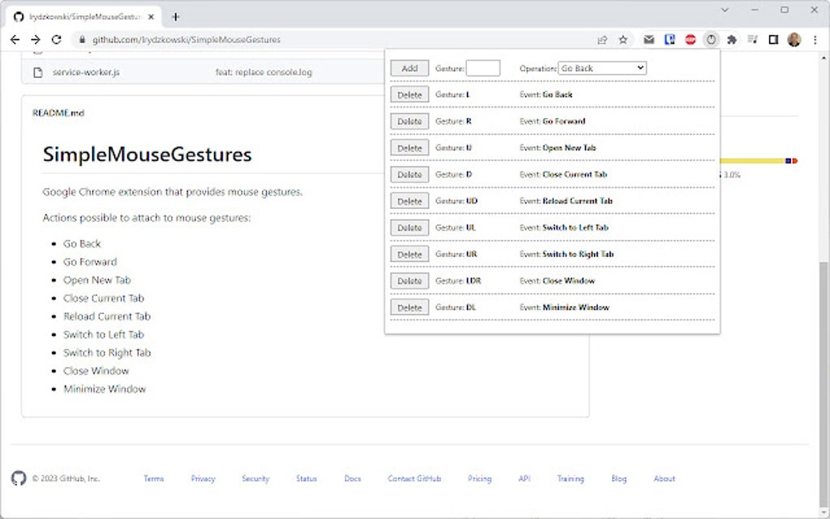Open the Extensions puzzle piece menu

tap(732, 39)
